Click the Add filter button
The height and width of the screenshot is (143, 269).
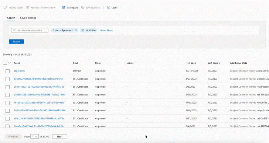[89, 30]
